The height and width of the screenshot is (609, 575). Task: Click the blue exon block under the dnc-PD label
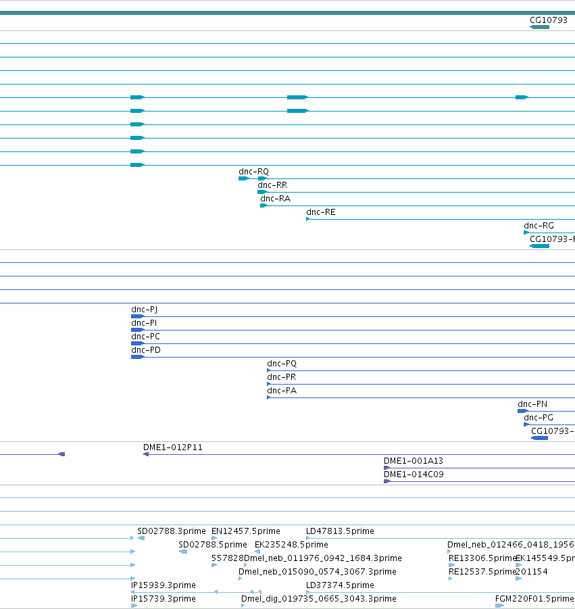pyautogui.click(x=137, y=357)
